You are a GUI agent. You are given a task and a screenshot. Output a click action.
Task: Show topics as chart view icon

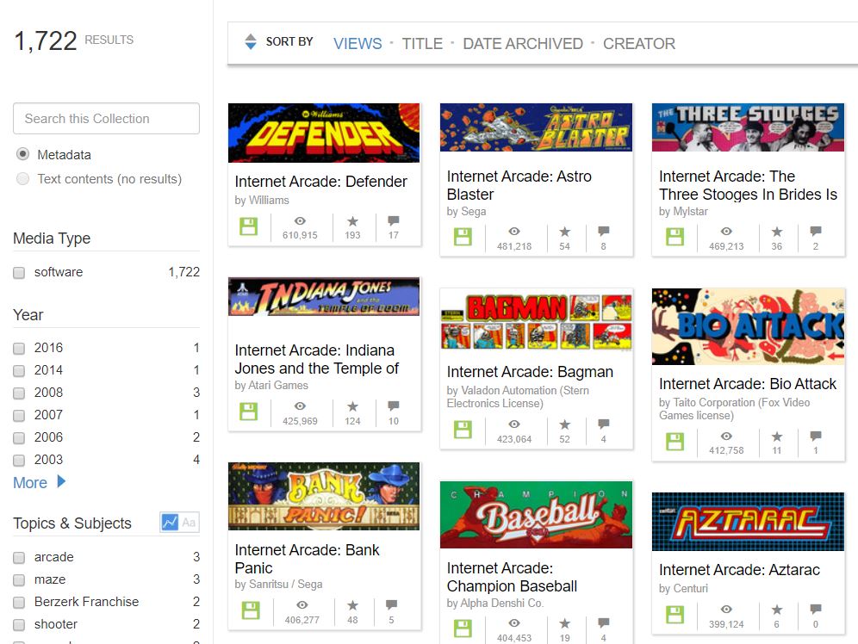coord(170,522)
